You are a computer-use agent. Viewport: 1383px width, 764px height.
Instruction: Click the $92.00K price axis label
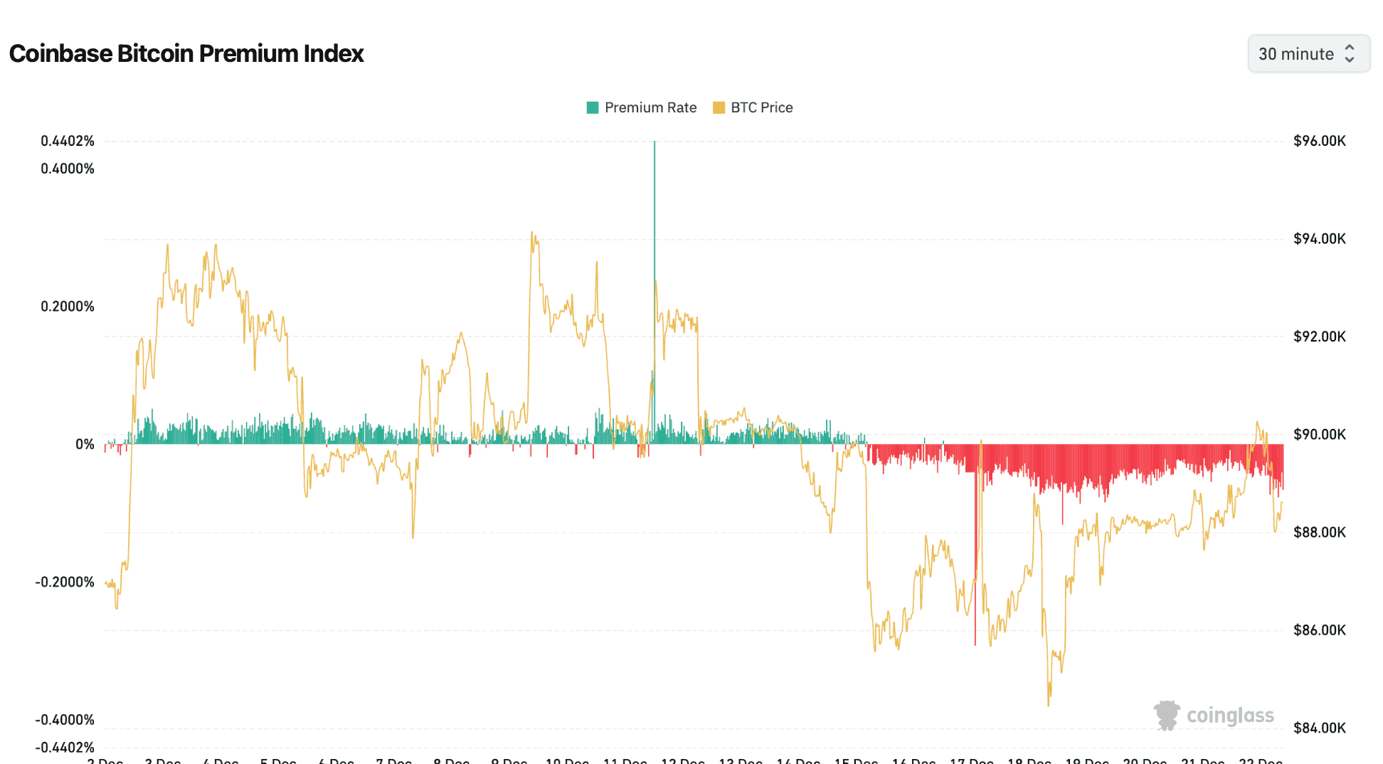(x=1319, y=336)
